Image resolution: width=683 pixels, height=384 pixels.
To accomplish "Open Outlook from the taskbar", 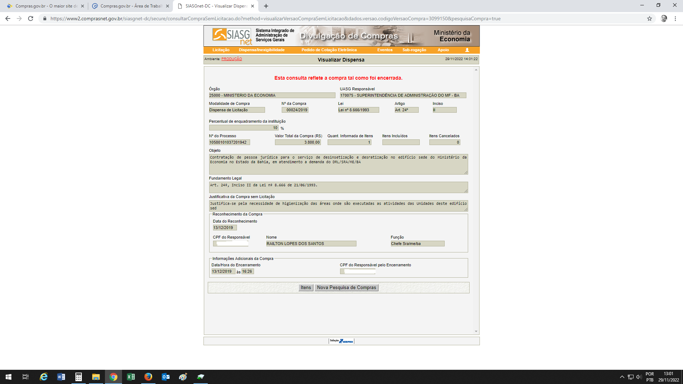I will point(165,377).
